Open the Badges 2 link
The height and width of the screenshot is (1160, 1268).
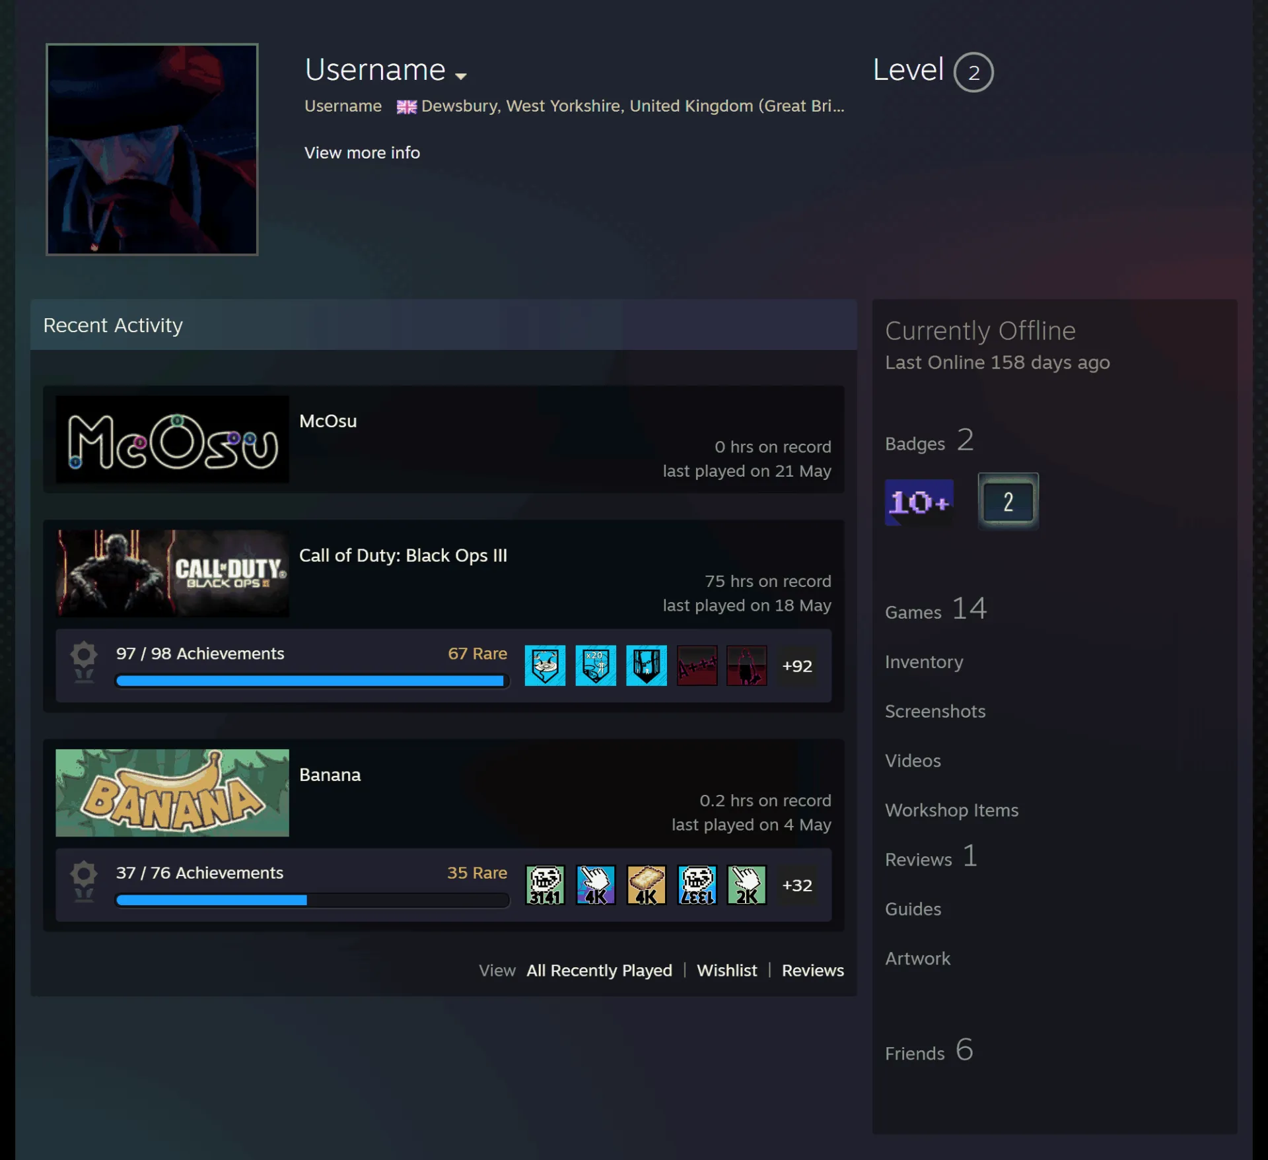(x=929, y=440)
